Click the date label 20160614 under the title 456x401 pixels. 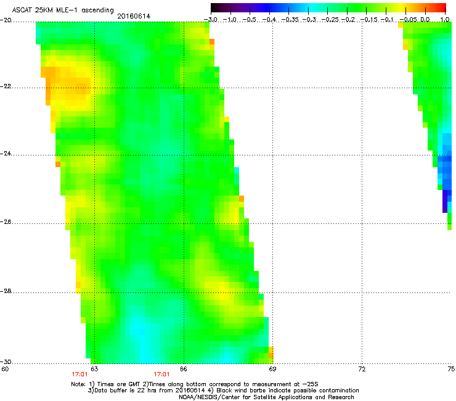[x=134, y=16]
